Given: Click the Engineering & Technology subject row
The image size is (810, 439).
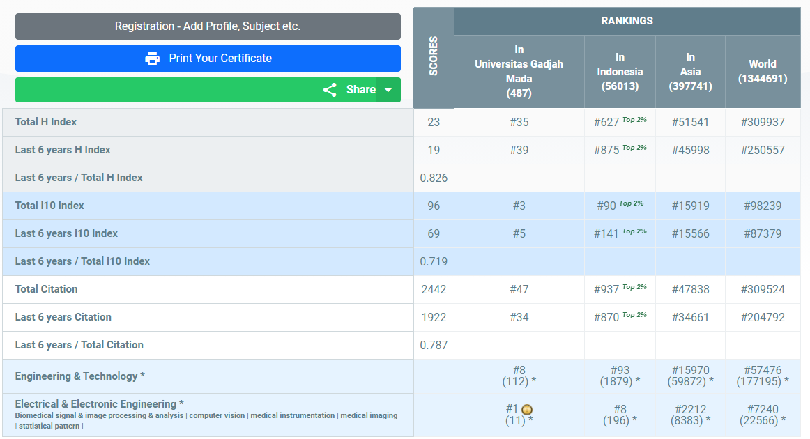Looking at the screenshot, I should click(x=80, y=376).
